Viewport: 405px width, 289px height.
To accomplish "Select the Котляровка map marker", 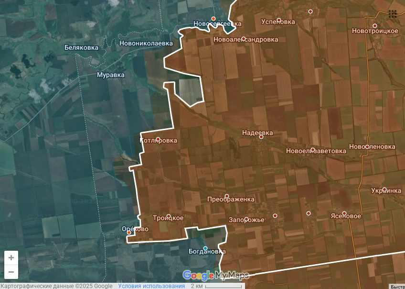I will tap(158, 140).
